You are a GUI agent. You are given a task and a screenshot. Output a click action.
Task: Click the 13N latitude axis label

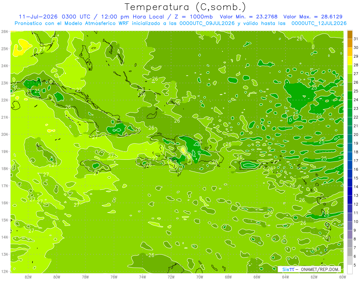pyautogui.click(x=4, y=254)
